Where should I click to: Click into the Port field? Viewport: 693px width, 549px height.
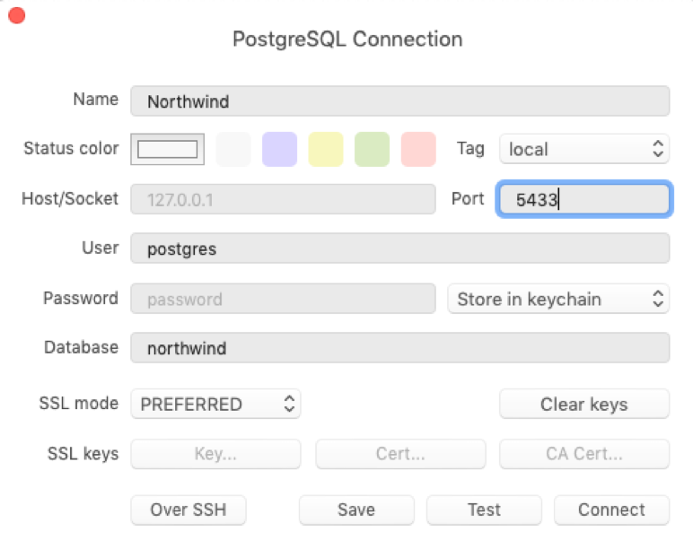tap(584, 199)
